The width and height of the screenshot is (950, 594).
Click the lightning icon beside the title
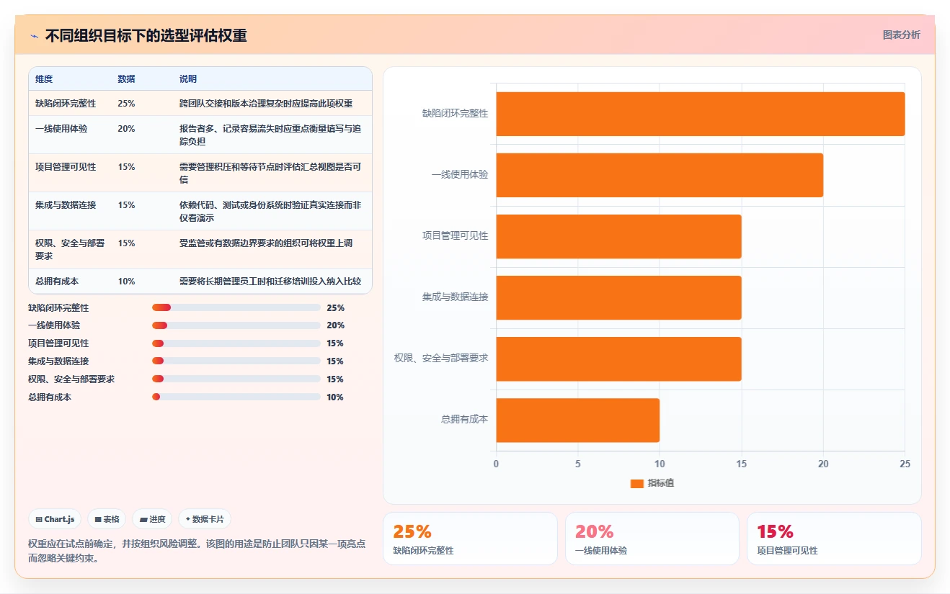pos(35,35)
